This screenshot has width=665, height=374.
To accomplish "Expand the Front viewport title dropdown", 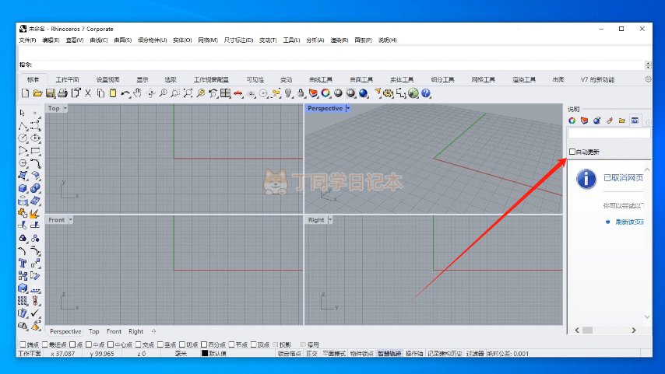I will click(x=70, y=220).
